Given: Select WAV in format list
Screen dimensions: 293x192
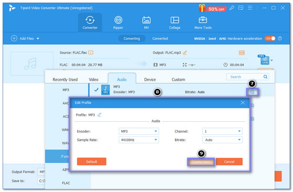Looking at the screenshot, I should [x=65, y=143].
